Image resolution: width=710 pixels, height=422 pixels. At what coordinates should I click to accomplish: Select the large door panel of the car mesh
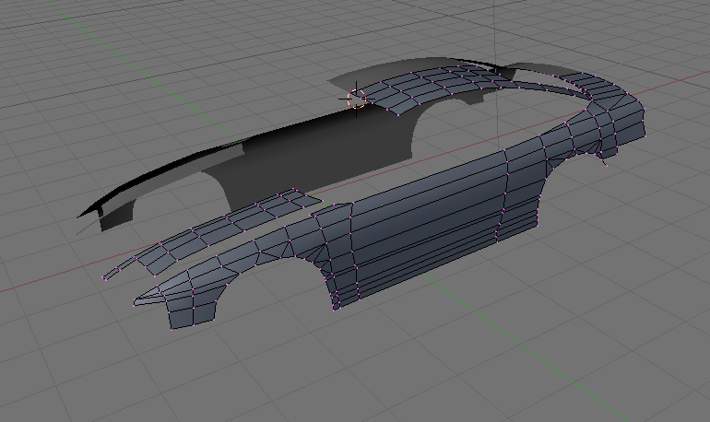click(x=428, y=225)
